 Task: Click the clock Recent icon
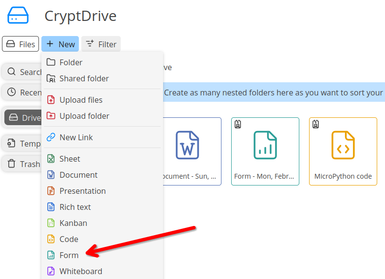[11, 92]
